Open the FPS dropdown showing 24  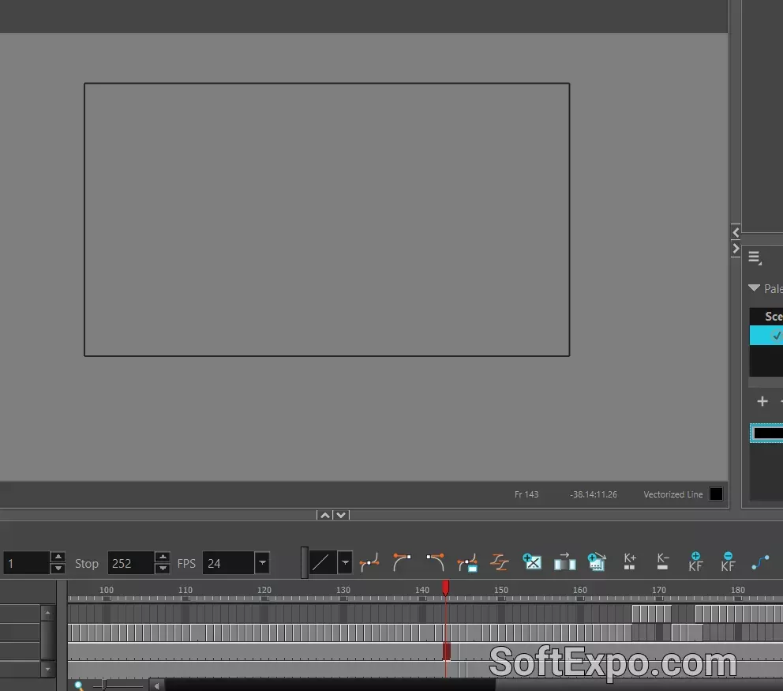262,563
